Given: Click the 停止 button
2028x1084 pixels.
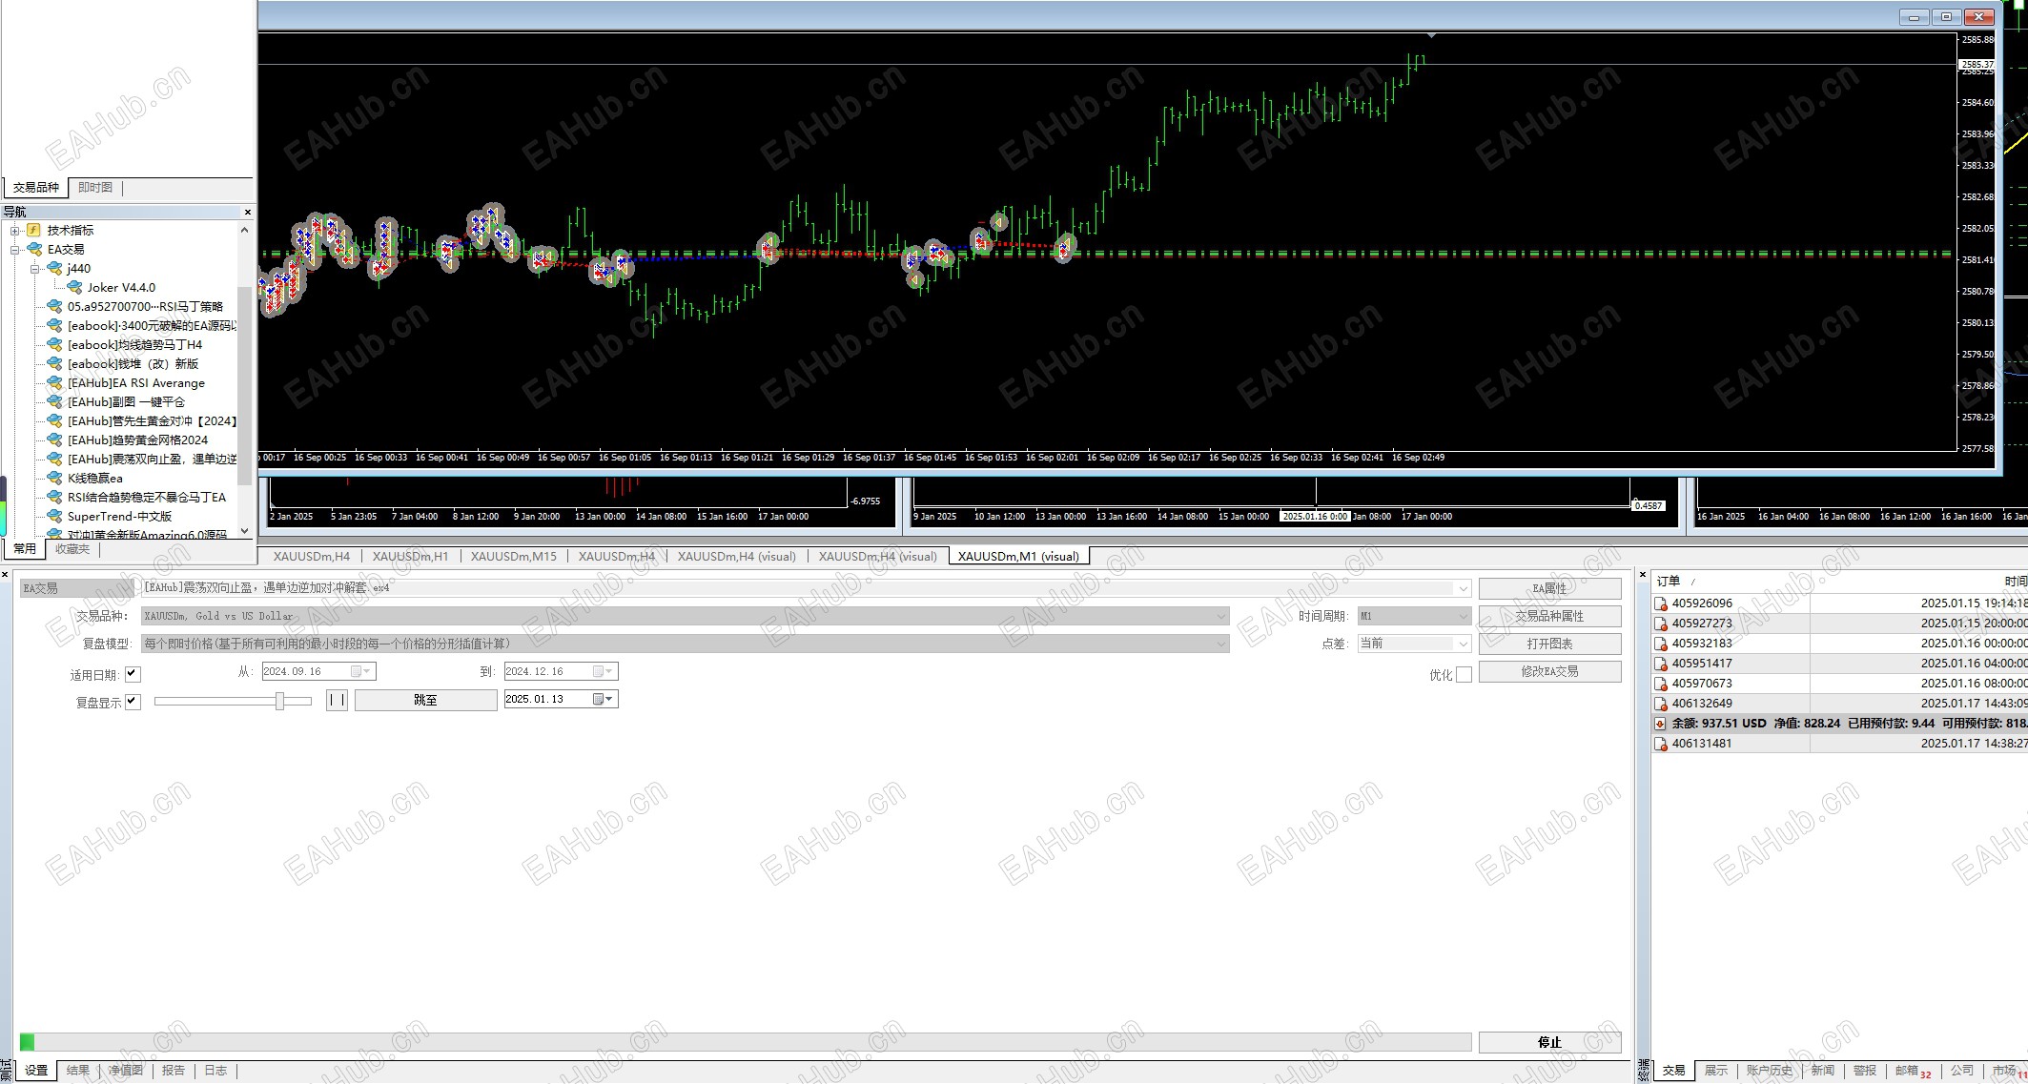Looking at the screenshot, I should (1549, 1042).
